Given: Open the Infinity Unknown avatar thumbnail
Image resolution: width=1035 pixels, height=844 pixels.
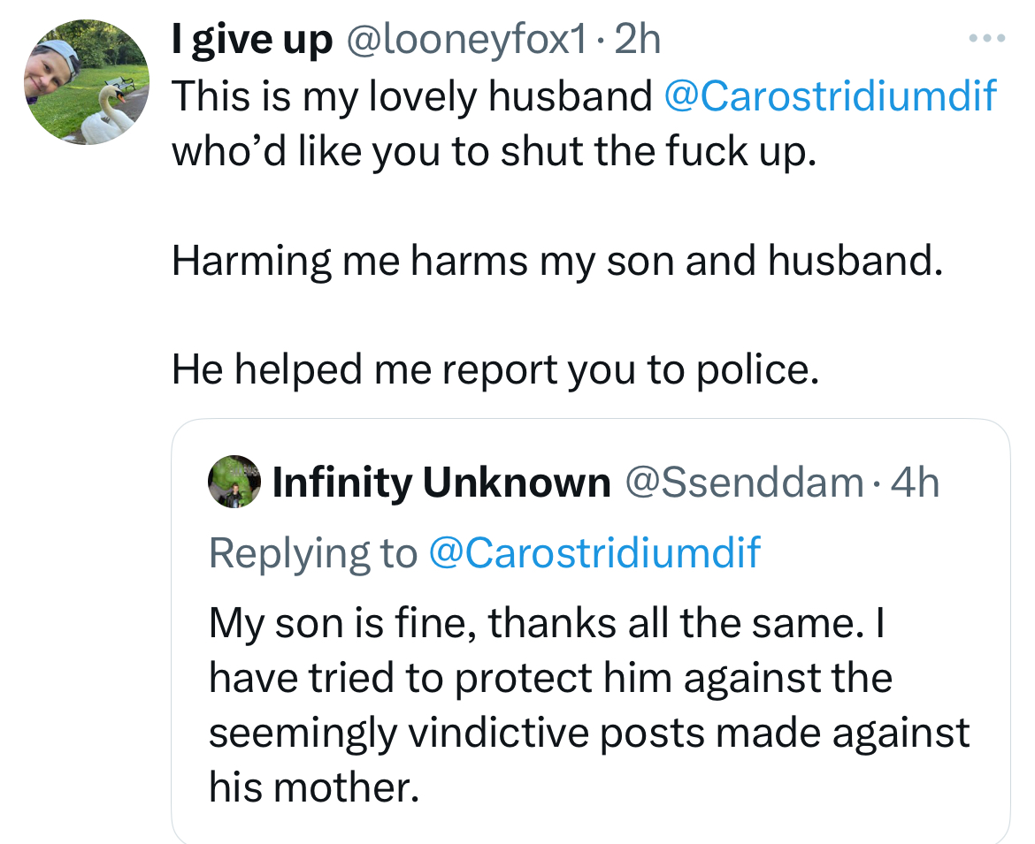Looking at the screenshot, I should point(234,482).
